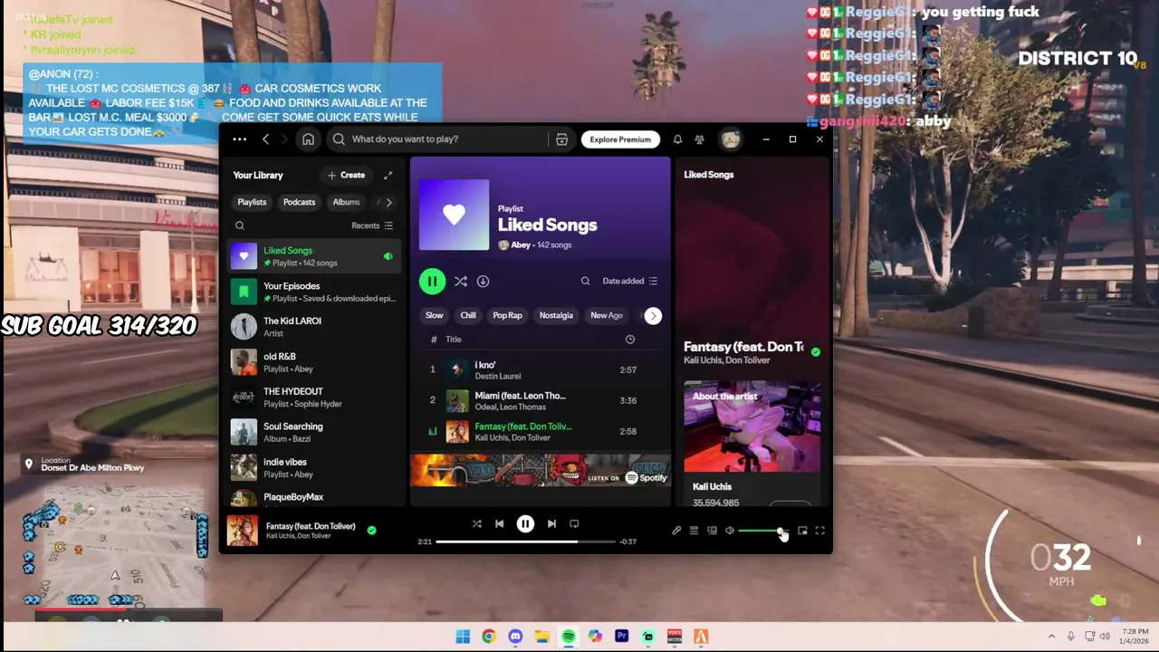1159x652 pixels.
Task: Toggle the liked checkmark in right panel
Action: point(816,351)
